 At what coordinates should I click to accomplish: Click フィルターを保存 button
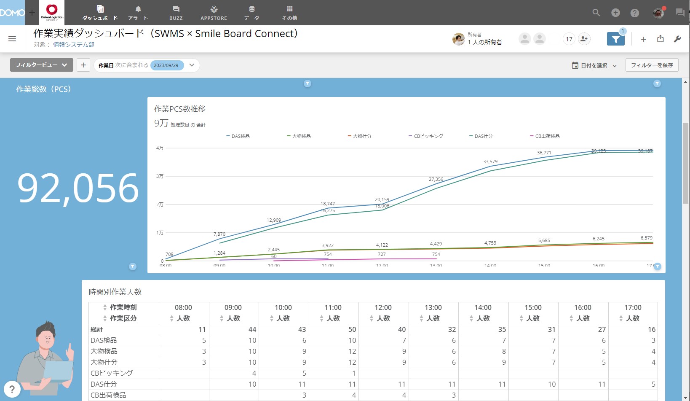(652, 65)
